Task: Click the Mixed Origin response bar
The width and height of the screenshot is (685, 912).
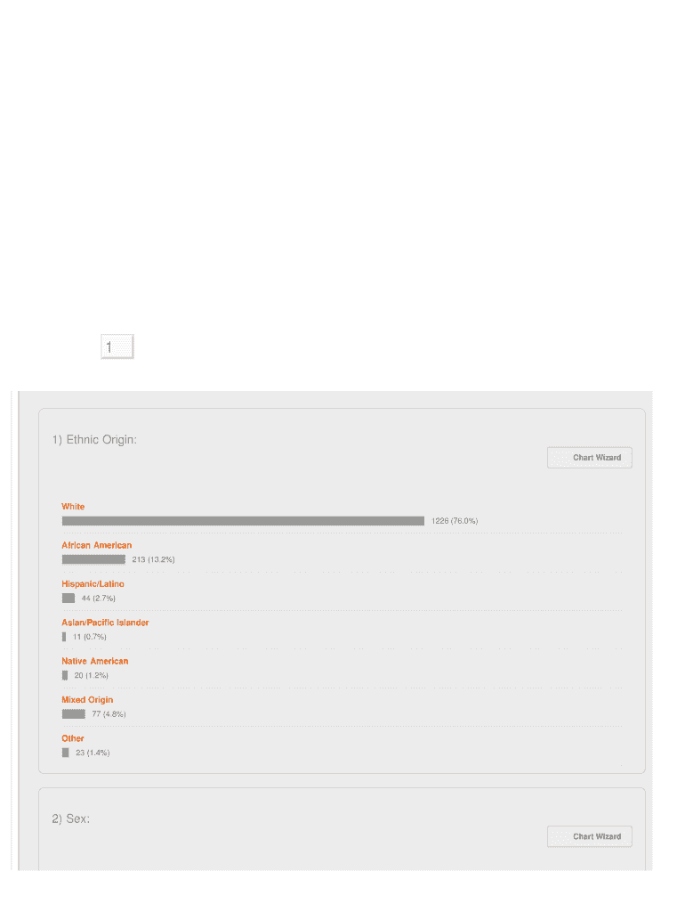Action: [x=74, y=713]
